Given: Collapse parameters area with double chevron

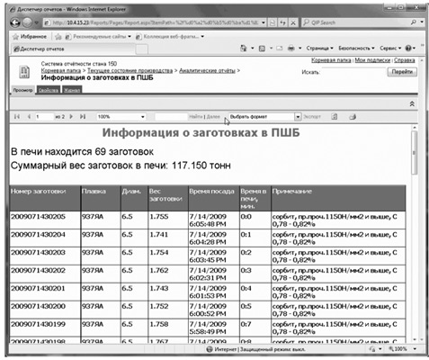Looking at the screenshot, I should [412, 103].
